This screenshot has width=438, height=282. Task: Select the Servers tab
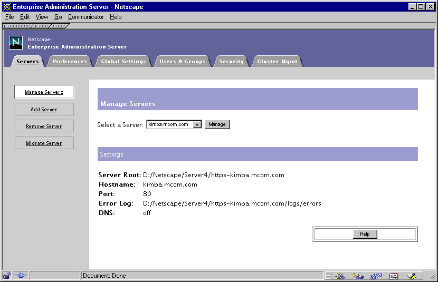[27, 61]
